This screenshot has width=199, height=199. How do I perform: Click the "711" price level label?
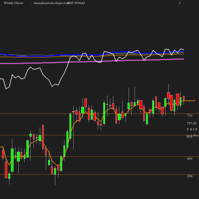[190, 115]
